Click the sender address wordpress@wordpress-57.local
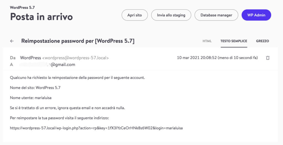This screenshot has width=283, height=145. [75, 58]
